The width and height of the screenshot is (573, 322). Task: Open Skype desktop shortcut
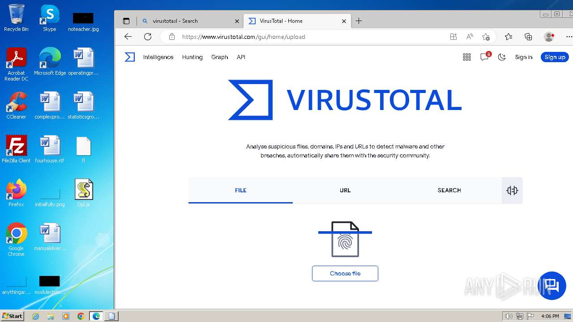(x=49, y=18)
